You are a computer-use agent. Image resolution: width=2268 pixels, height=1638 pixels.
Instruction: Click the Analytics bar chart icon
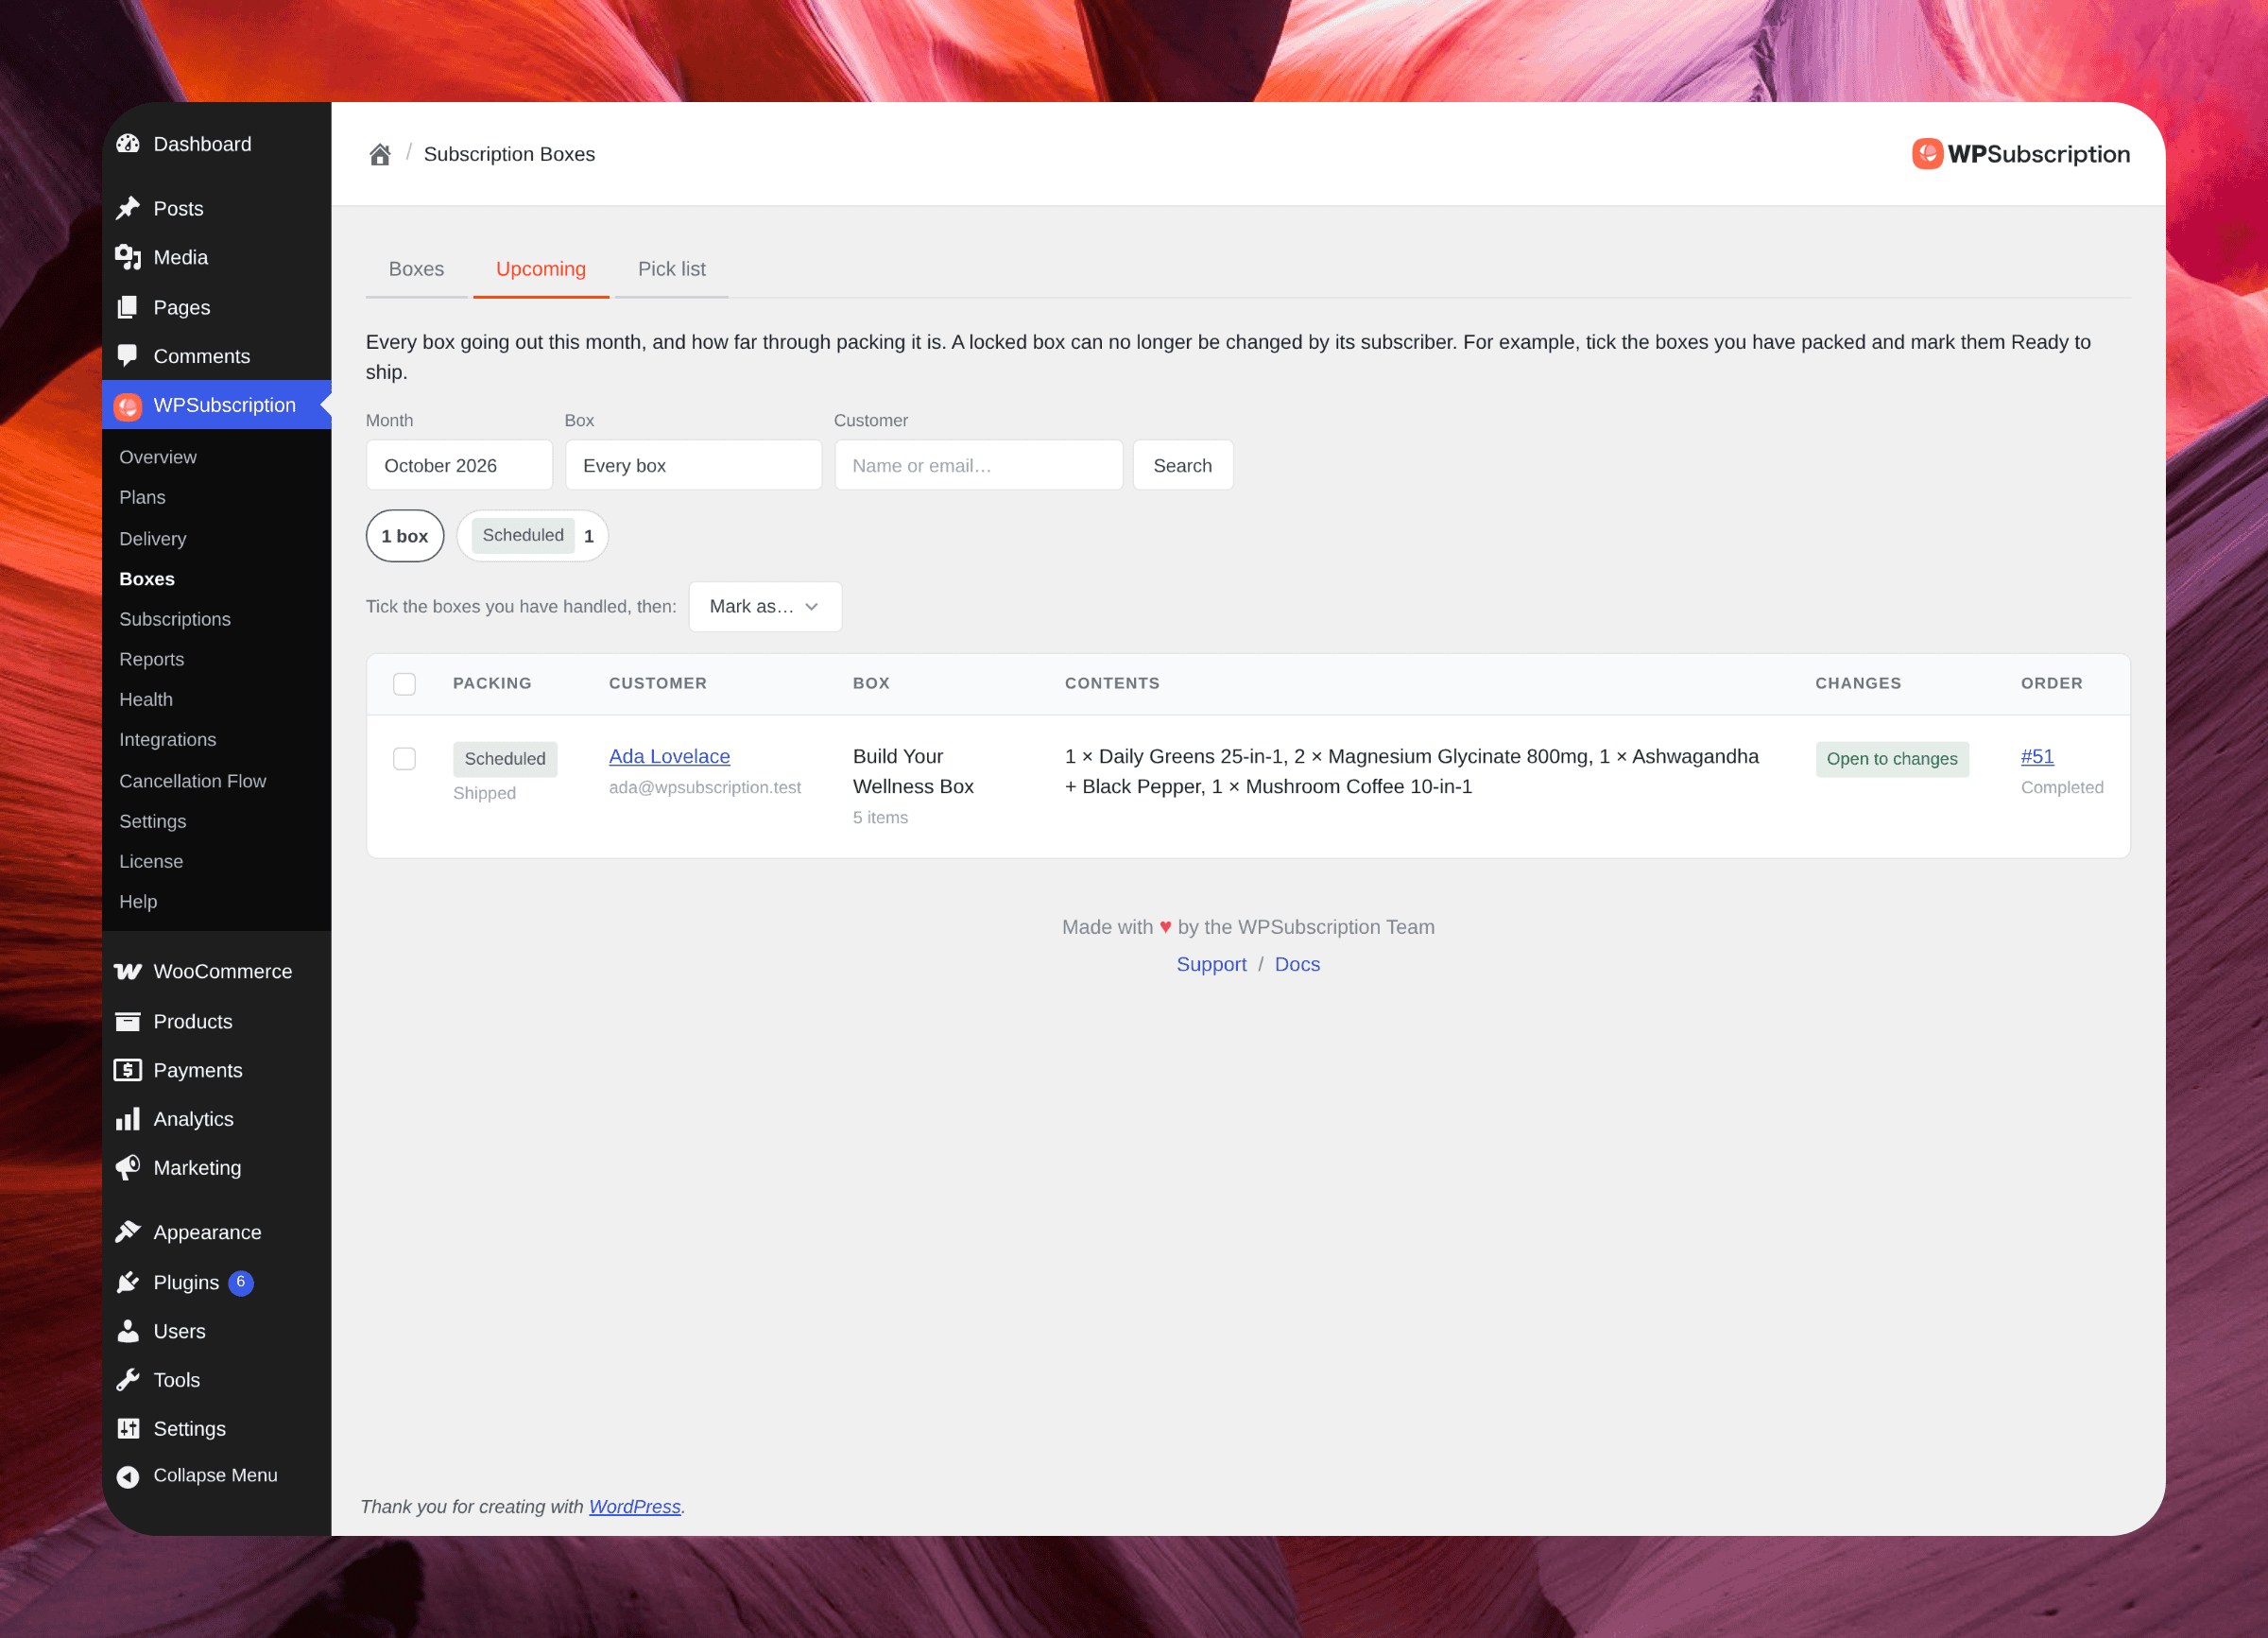128,1119
